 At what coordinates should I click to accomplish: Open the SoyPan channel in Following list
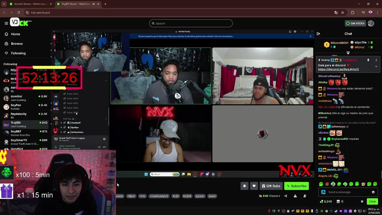(x=25, y=107)
